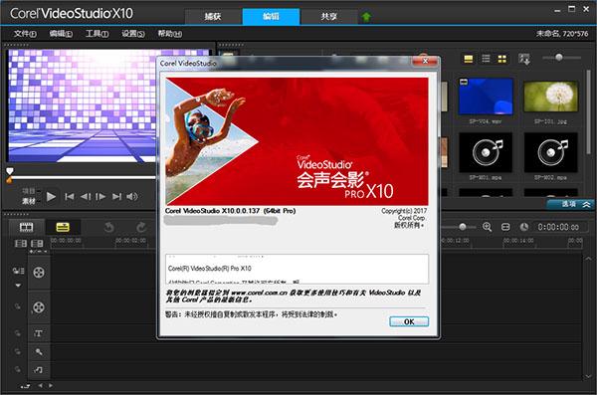Click the timeline scroll right arrow

click(51, 386)
